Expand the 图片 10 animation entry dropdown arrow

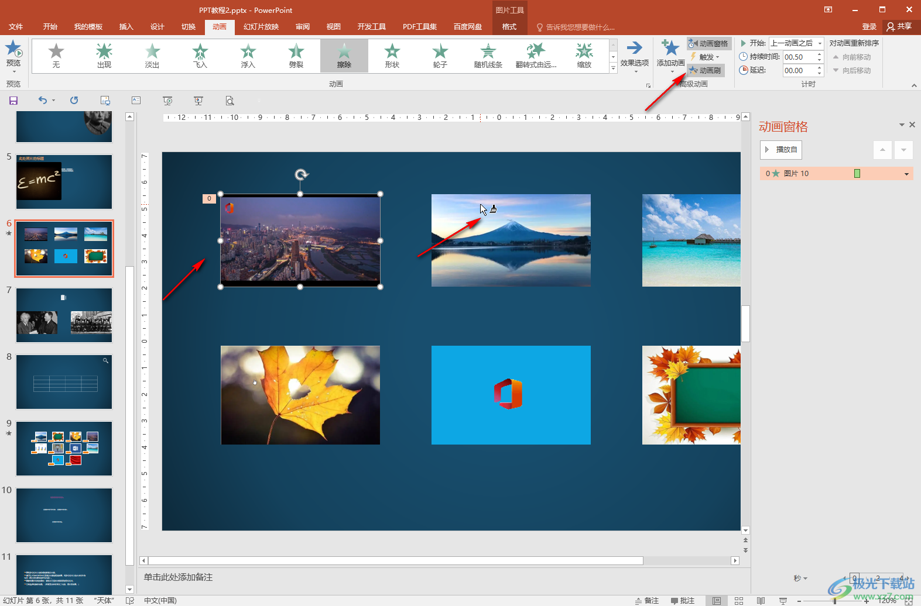coord(906,174)
